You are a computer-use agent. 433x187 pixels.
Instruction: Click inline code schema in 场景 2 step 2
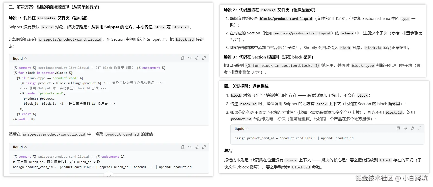click(x=347, y=33)
